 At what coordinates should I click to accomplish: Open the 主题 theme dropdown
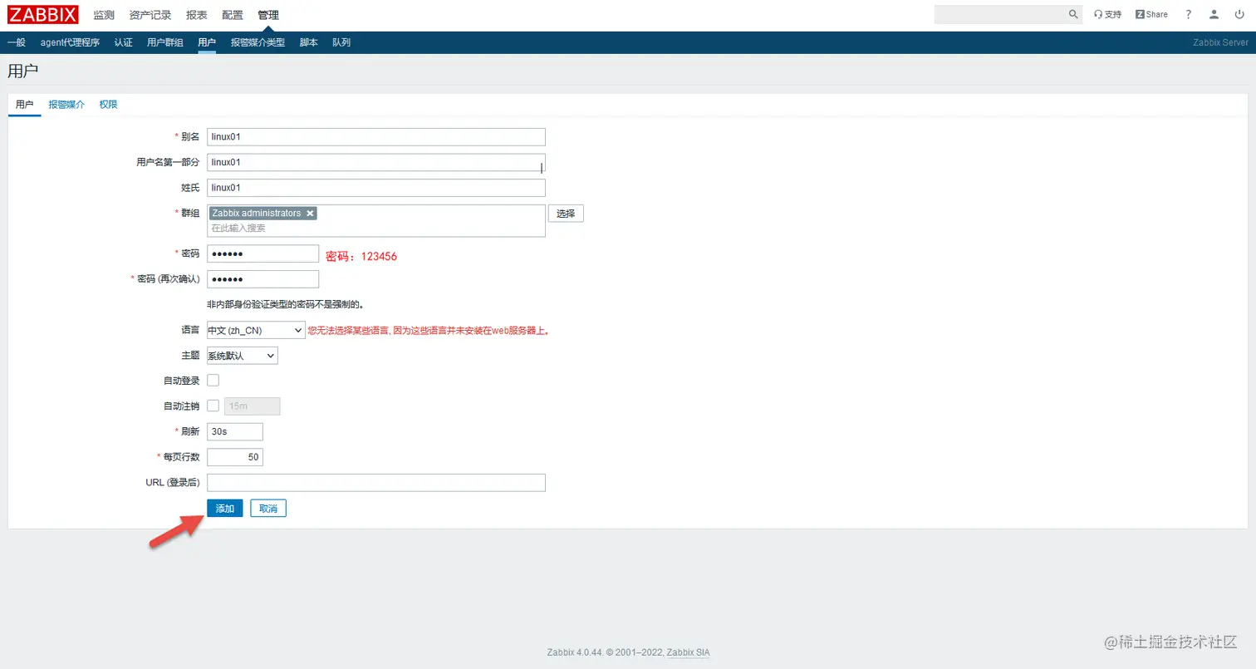pos(242,356)
